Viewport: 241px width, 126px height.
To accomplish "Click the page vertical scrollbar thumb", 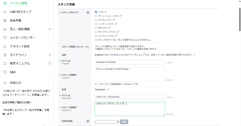I will [240, 19].
